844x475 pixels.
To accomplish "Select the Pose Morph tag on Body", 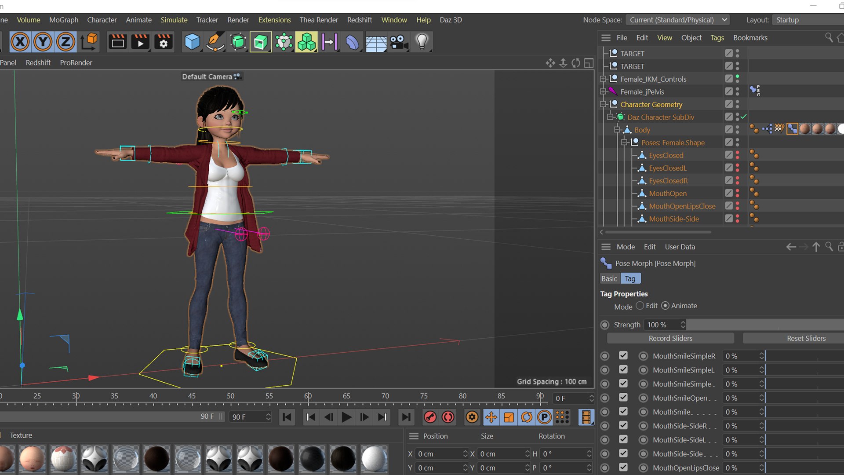I will click(792, 129).
